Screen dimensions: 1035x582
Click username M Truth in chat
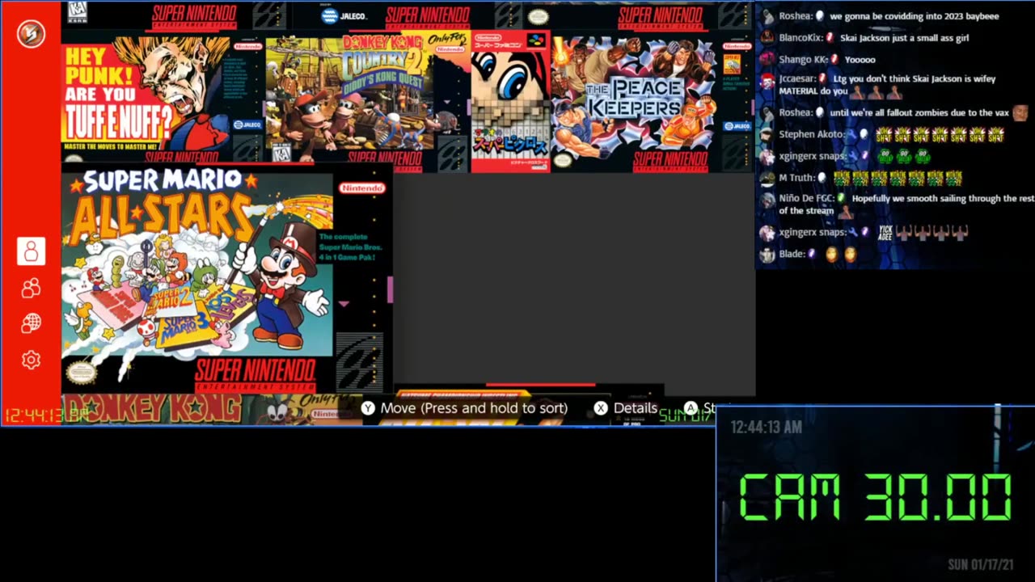point(796,178)
